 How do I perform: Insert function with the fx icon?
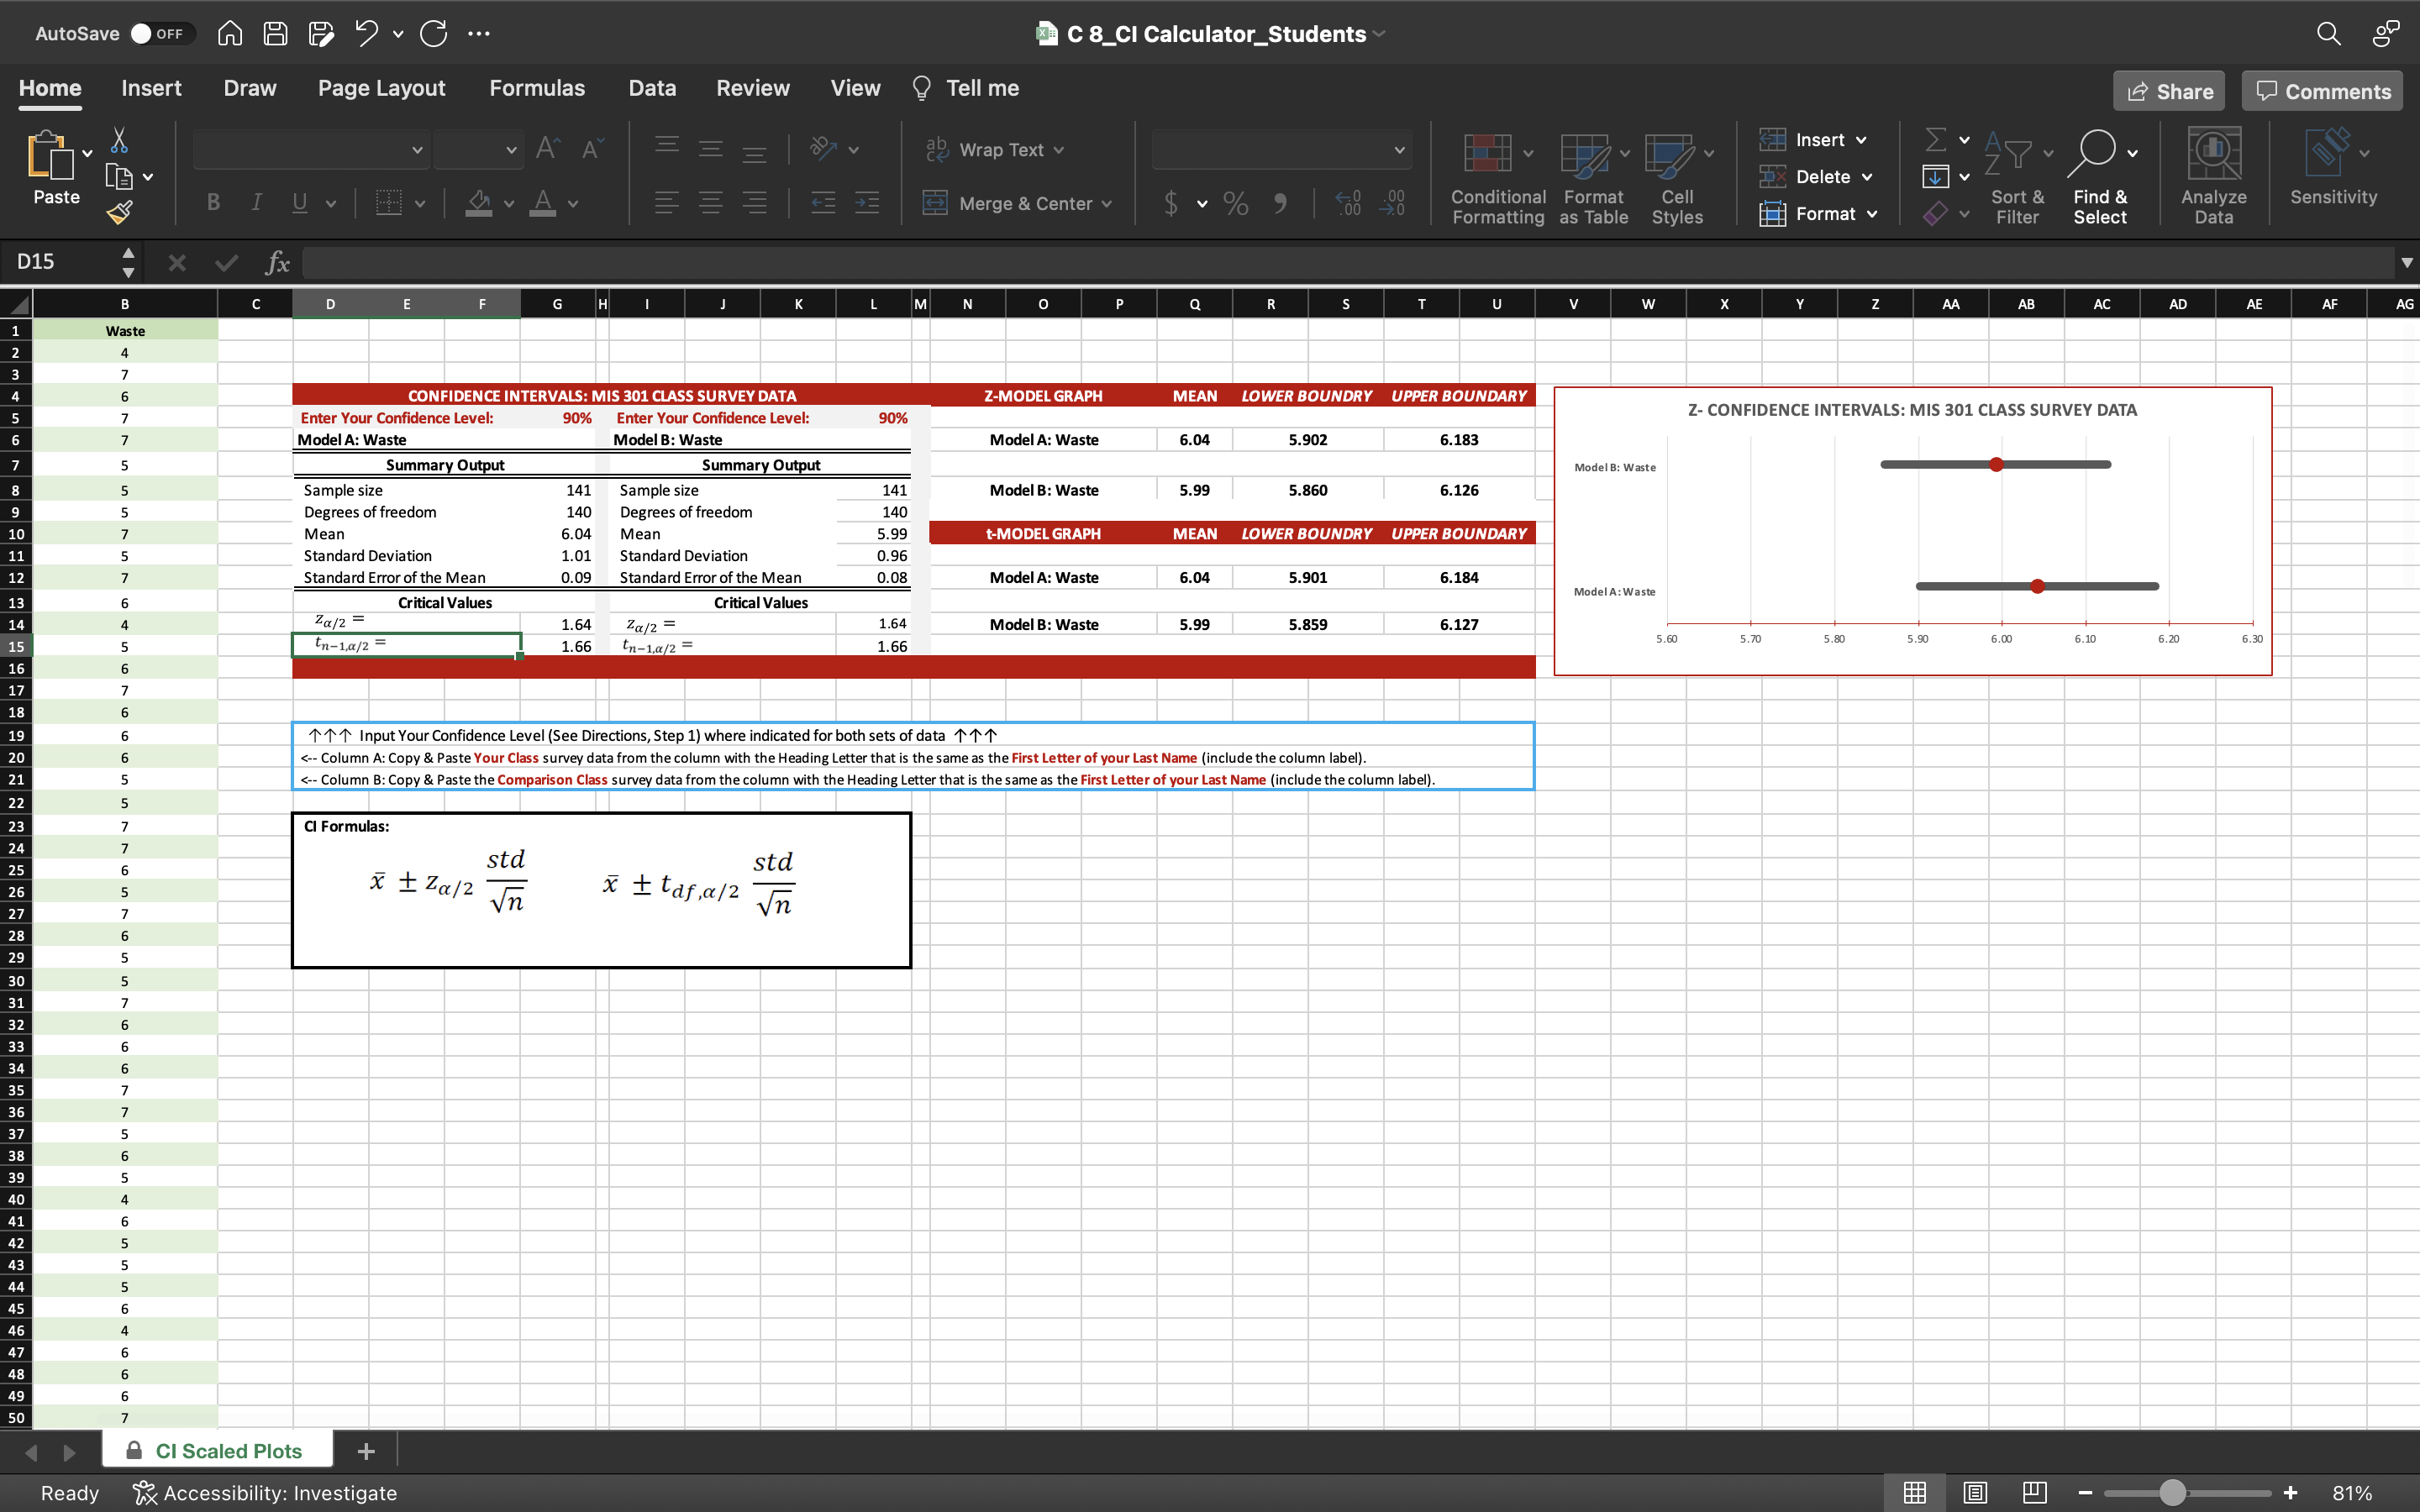click(277, 262)
